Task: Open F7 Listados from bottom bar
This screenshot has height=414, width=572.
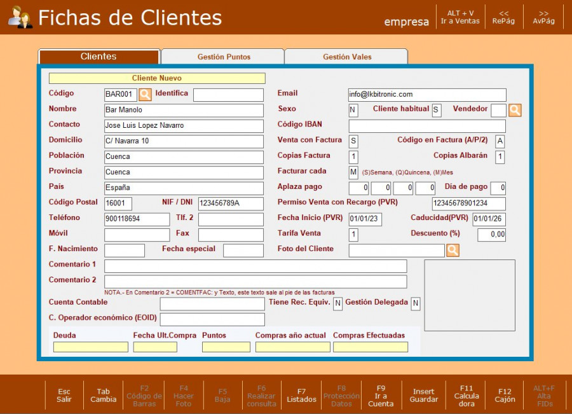Action: tap(301, 396)
